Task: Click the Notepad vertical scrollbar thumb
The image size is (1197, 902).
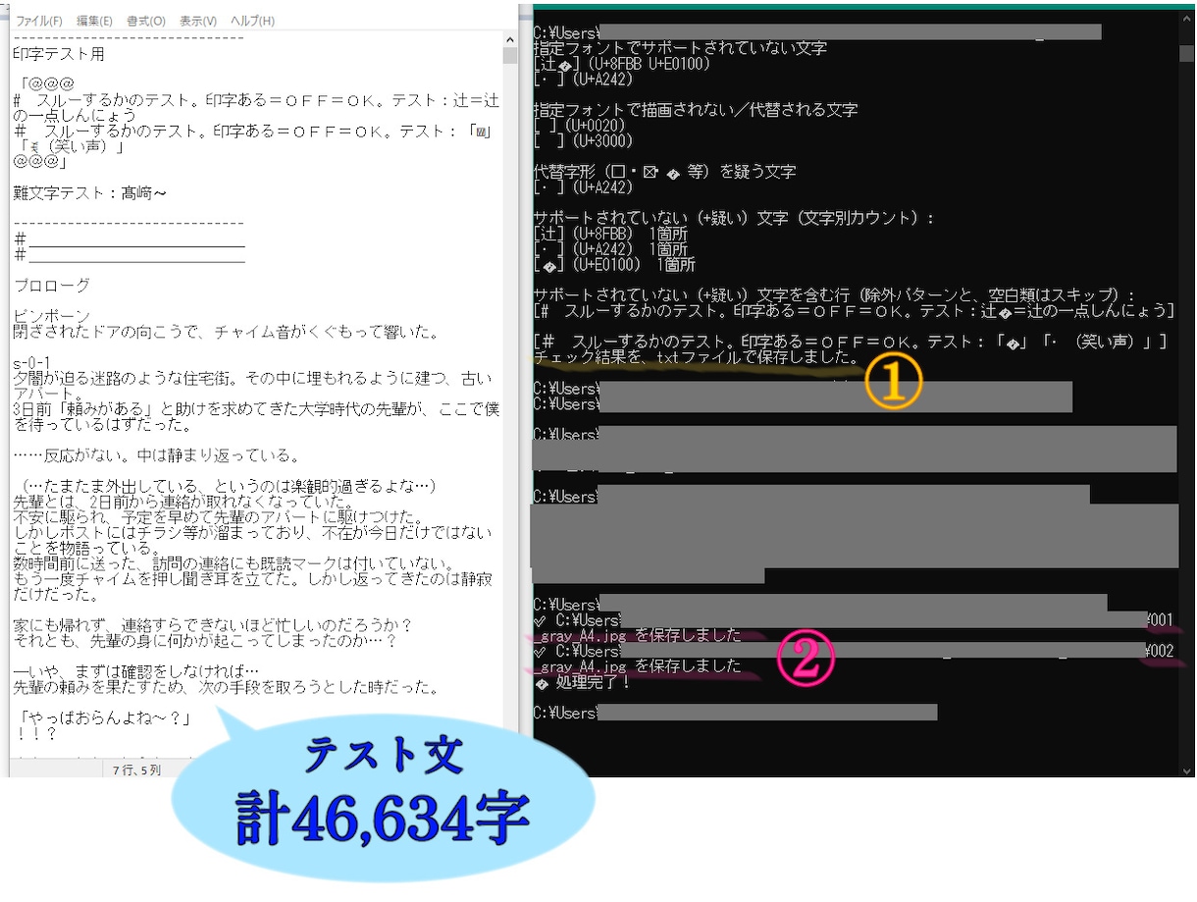Action: (x=510, y=55)
